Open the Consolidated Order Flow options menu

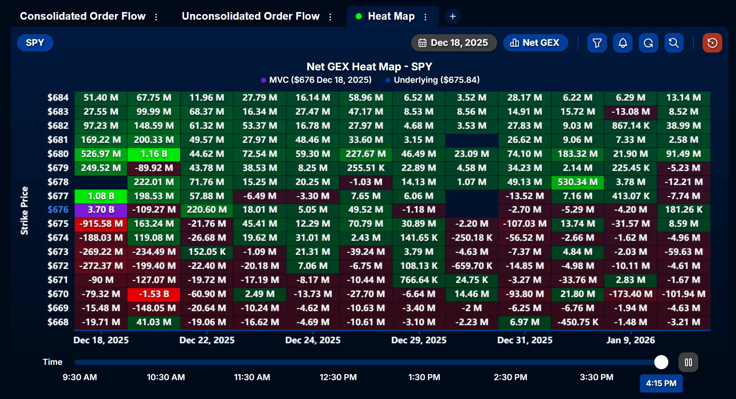(156, 16)
